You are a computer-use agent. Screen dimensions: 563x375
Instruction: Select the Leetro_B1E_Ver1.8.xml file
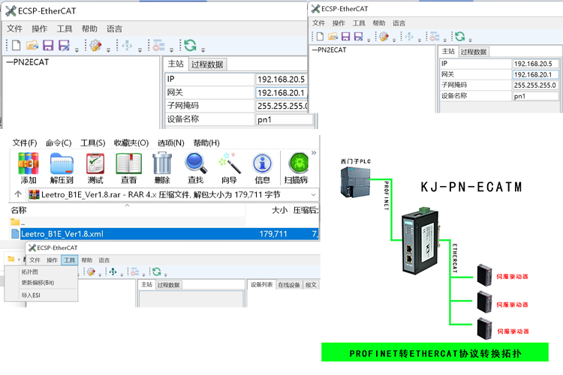click(x=62, y=234)
